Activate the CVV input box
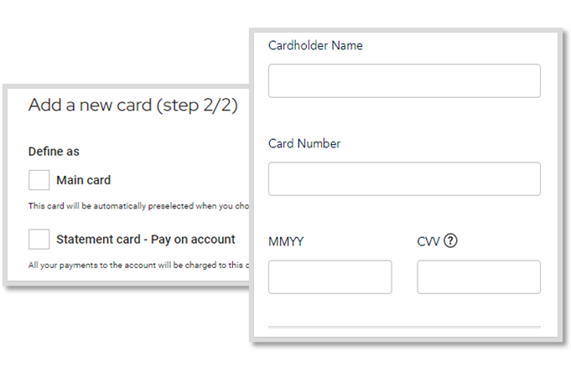 tap(479, 277)
